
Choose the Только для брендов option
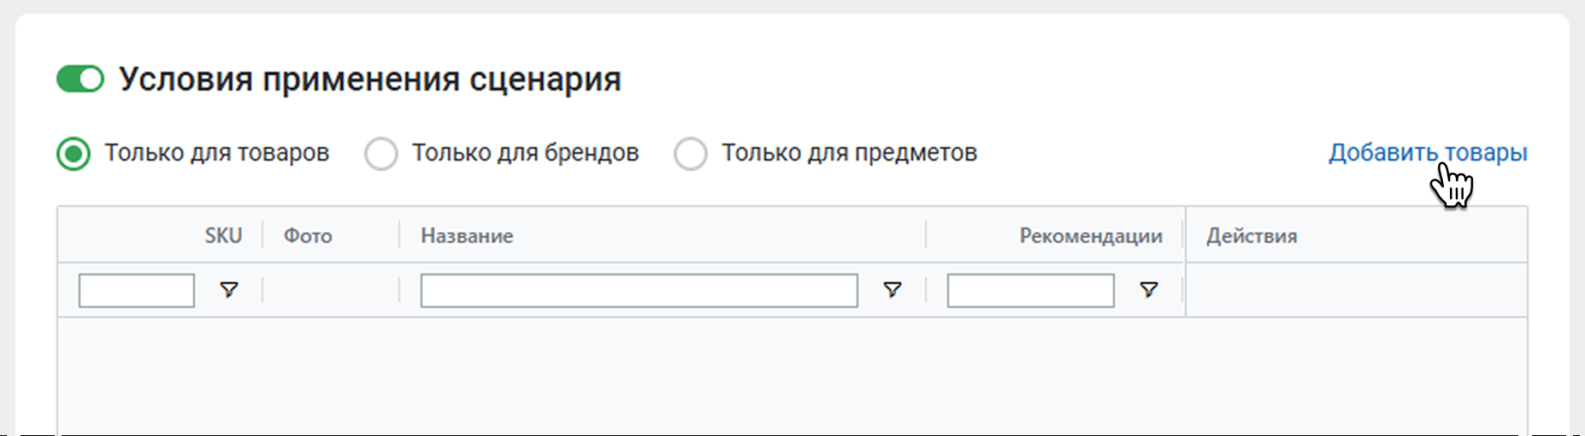click(x=381, y=154)
